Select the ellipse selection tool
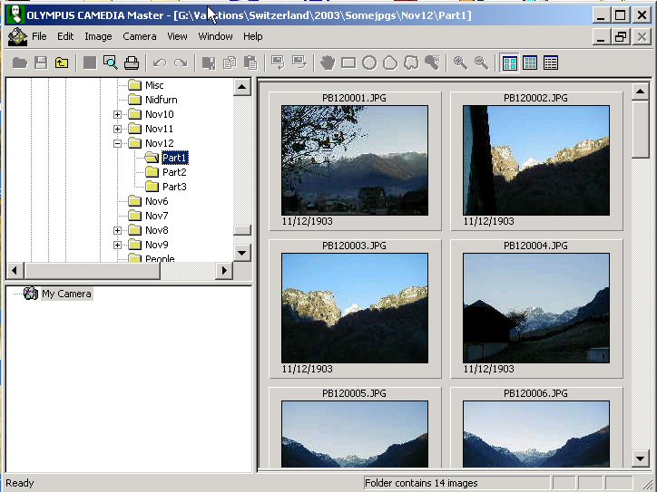The image size is (657, 492). tap(369, 63)
